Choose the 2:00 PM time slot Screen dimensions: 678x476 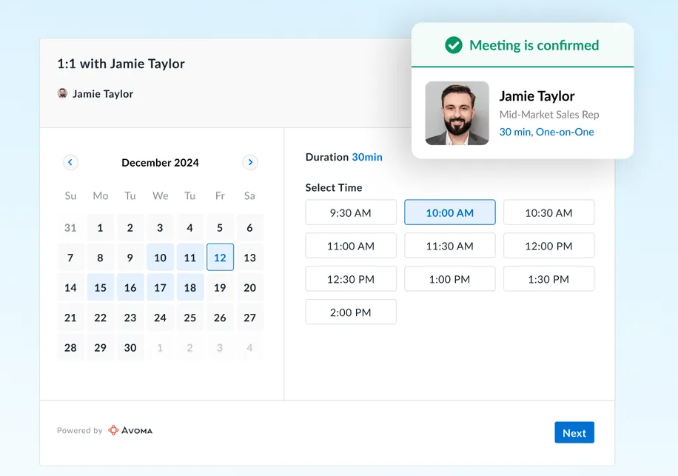351,312
